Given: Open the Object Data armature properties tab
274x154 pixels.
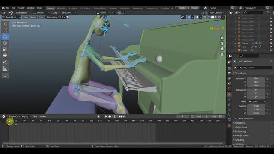Looking at the screenshot, I should click(x=229, y=110).
